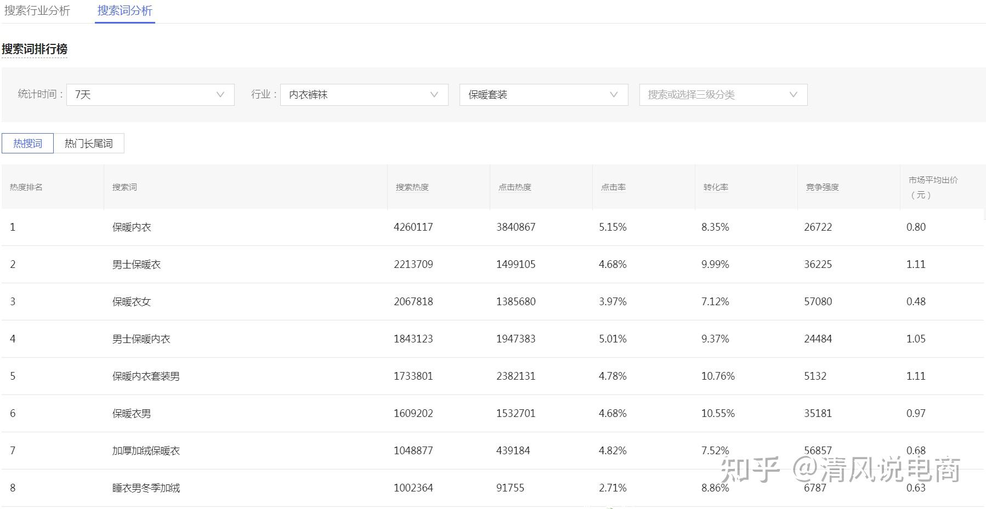This screenshot has height=509, width=986.
Task: Select search term 男士保暖衣
Action: coord(137,265)
